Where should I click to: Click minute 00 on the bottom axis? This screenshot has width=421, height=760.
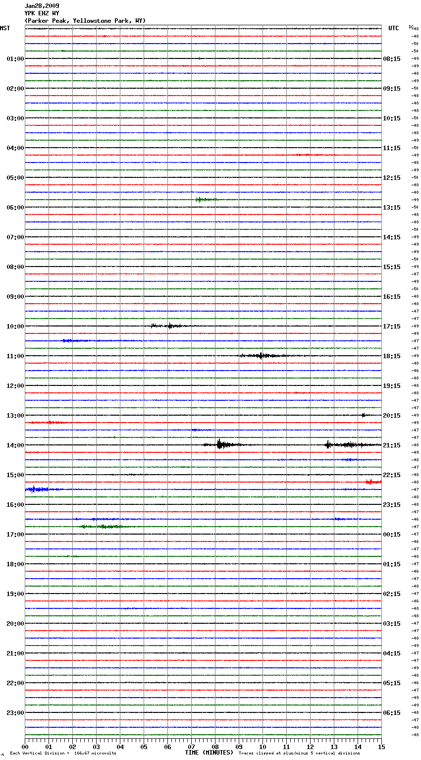tap(25, 747)
